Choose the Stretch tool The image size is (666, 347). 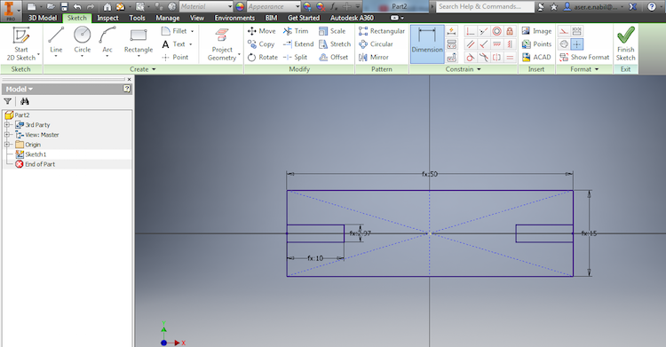335,44
